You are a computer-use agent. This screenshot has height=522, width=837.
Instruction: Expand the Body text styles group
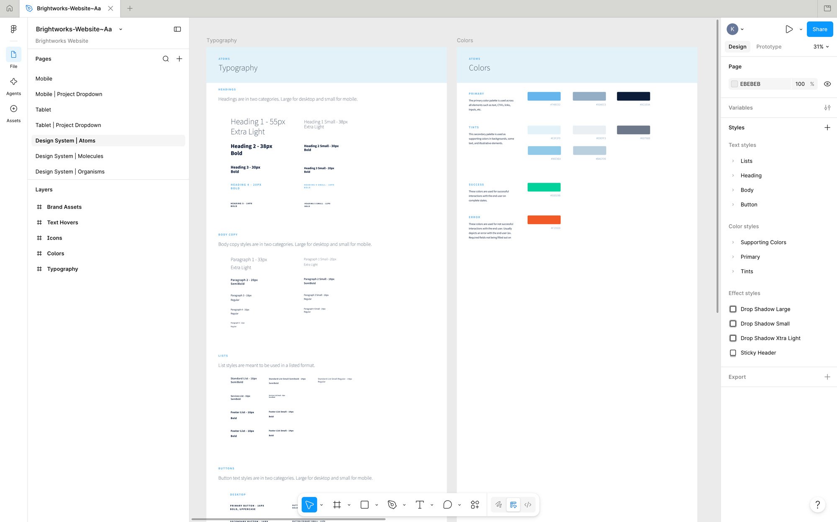(733, 190)
